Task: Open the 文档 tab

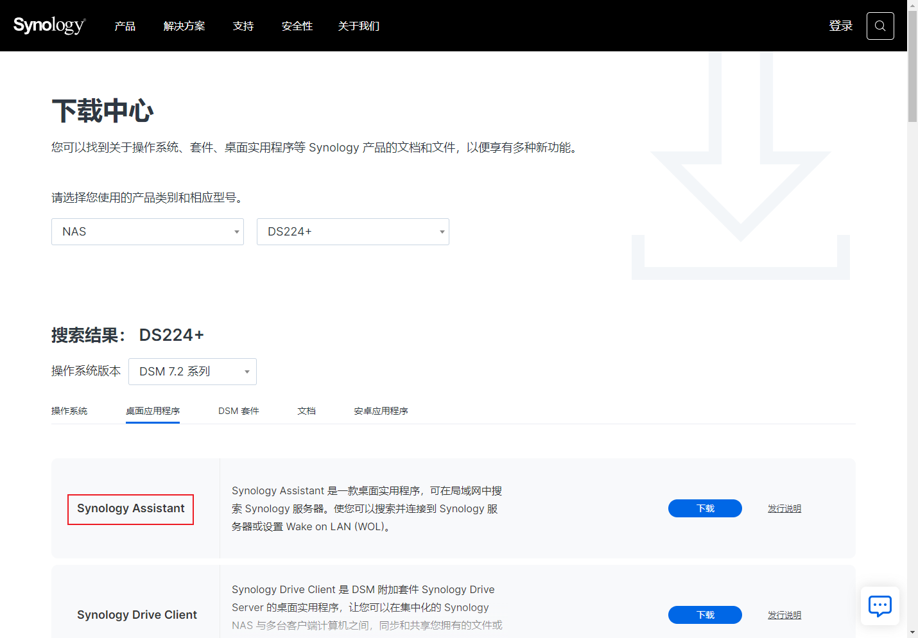Action: click(x=306, y=411)
